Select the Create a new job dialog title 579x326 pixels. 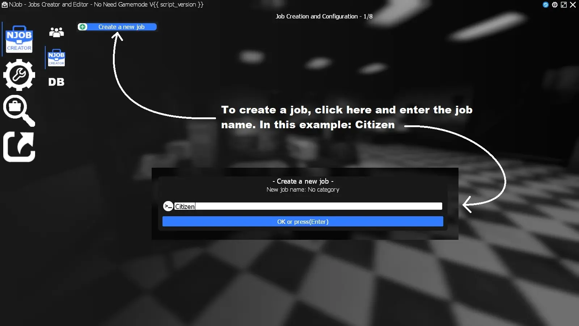[x=303, y=181]
